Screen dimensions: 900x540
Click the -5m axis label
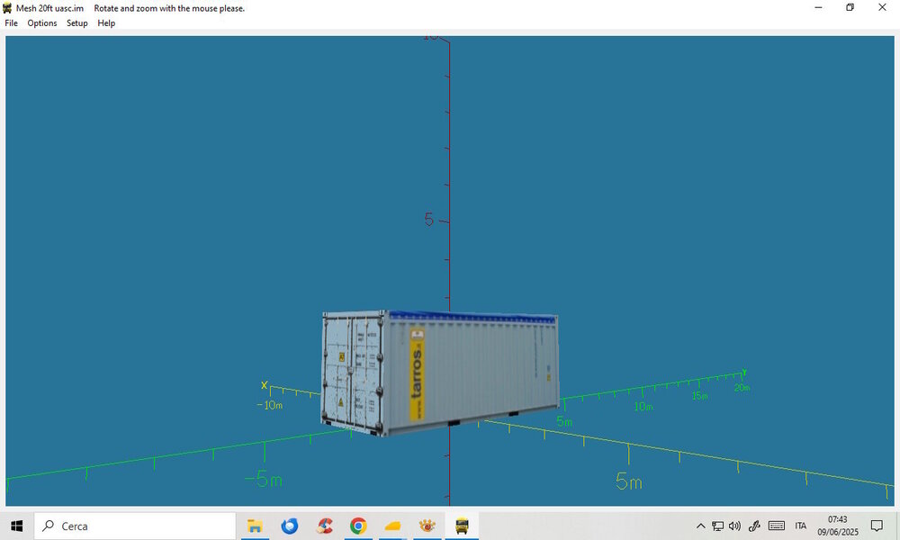click(x=264, y=479)
